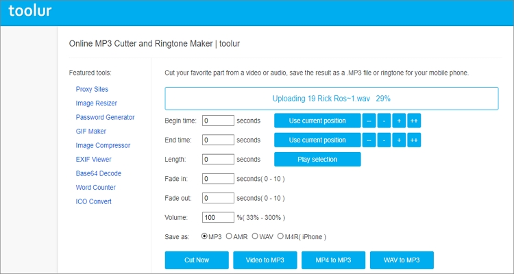Click the double-minus button for Begin time

(369, 121)
